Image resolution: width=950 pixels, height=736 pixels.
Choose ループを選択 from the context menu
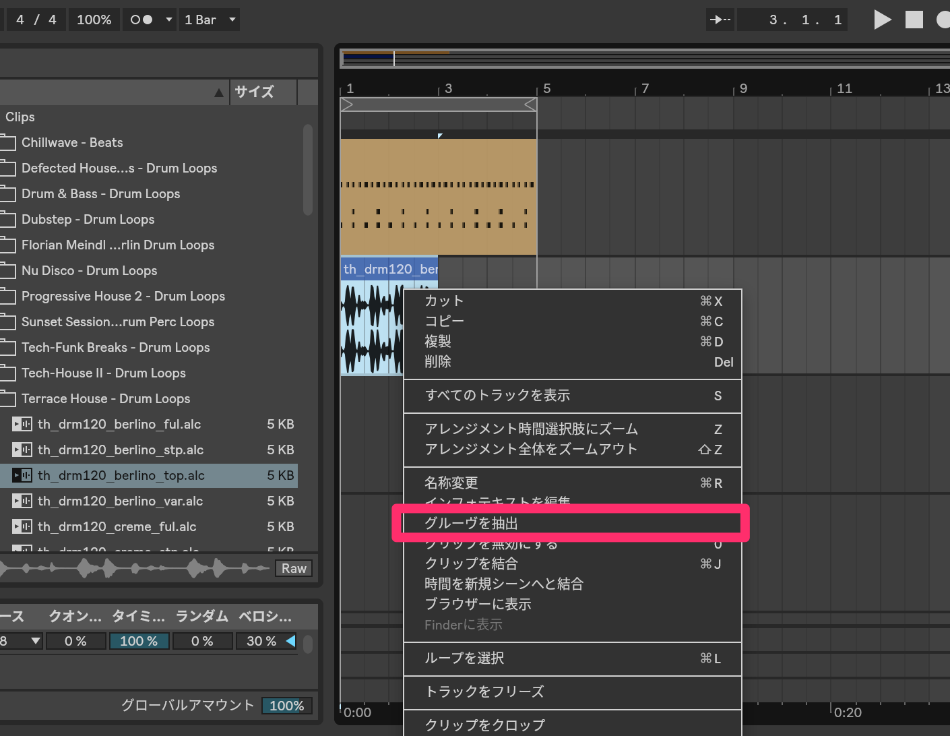(x=573, y=658)
